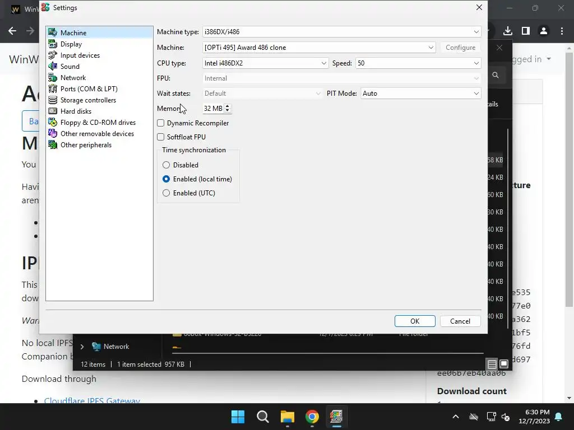Open the Input devices icon
The height and width of the screenshot is (430, 574).
[53, 55]
